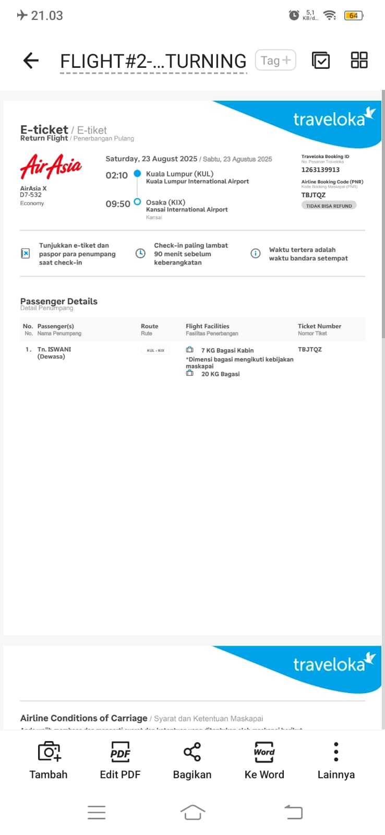Tap the KUL - KIX route chip
The image size is (385, 835).
click(x=155, y=350)
